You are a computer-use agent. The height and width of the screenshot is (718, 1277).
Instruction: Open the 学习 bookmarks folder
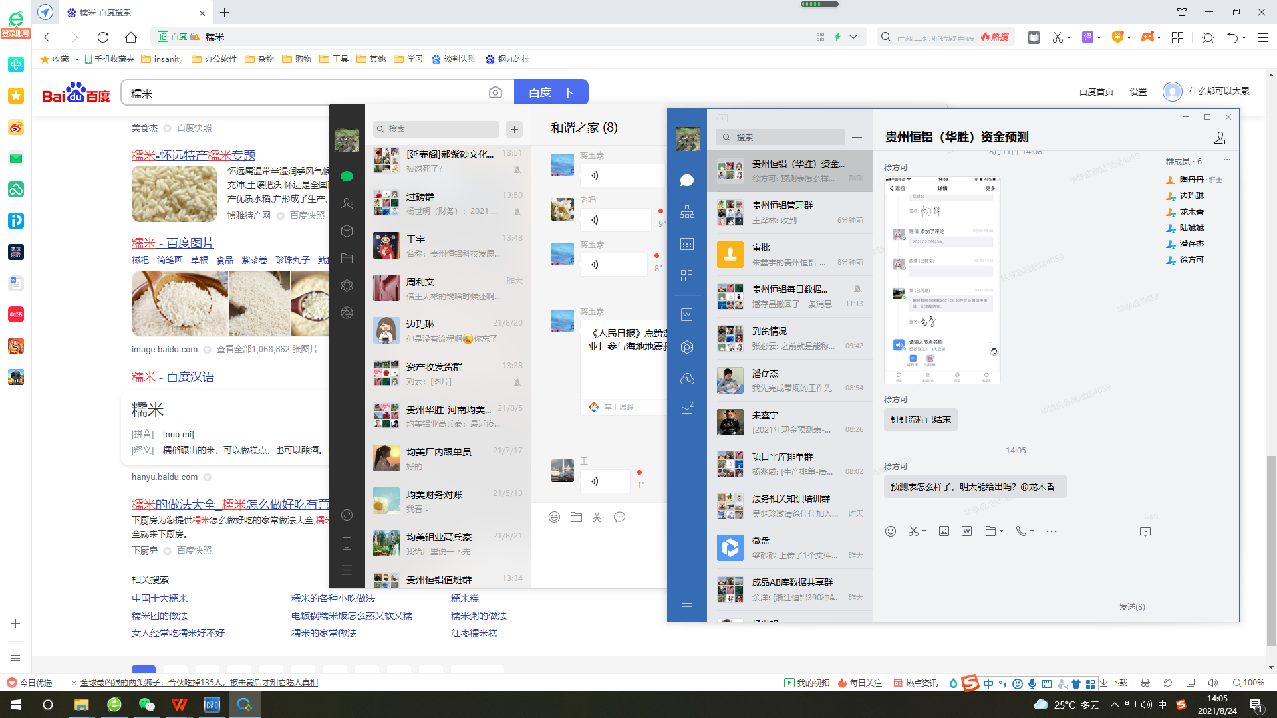pos(408,59)
